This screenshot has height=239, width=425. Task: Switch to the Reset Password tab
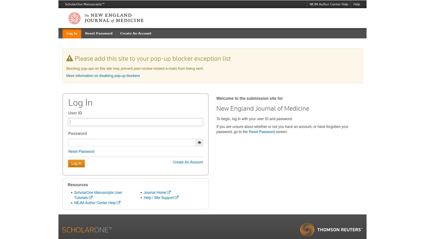click(99, 34)
